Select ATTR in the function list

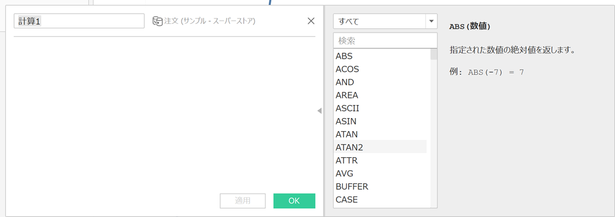pos(380,160)
